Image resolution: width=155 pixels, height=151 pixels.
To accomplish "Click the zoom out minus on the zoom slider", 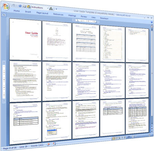I will 133,137.
